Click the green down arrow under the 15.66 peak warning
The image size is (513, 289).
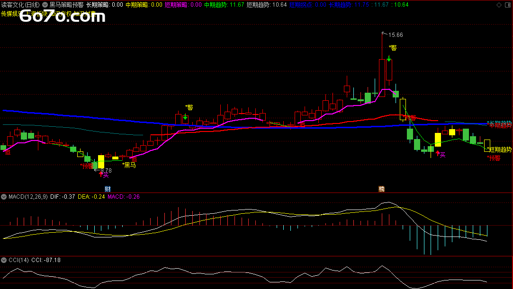click(389, 59)
